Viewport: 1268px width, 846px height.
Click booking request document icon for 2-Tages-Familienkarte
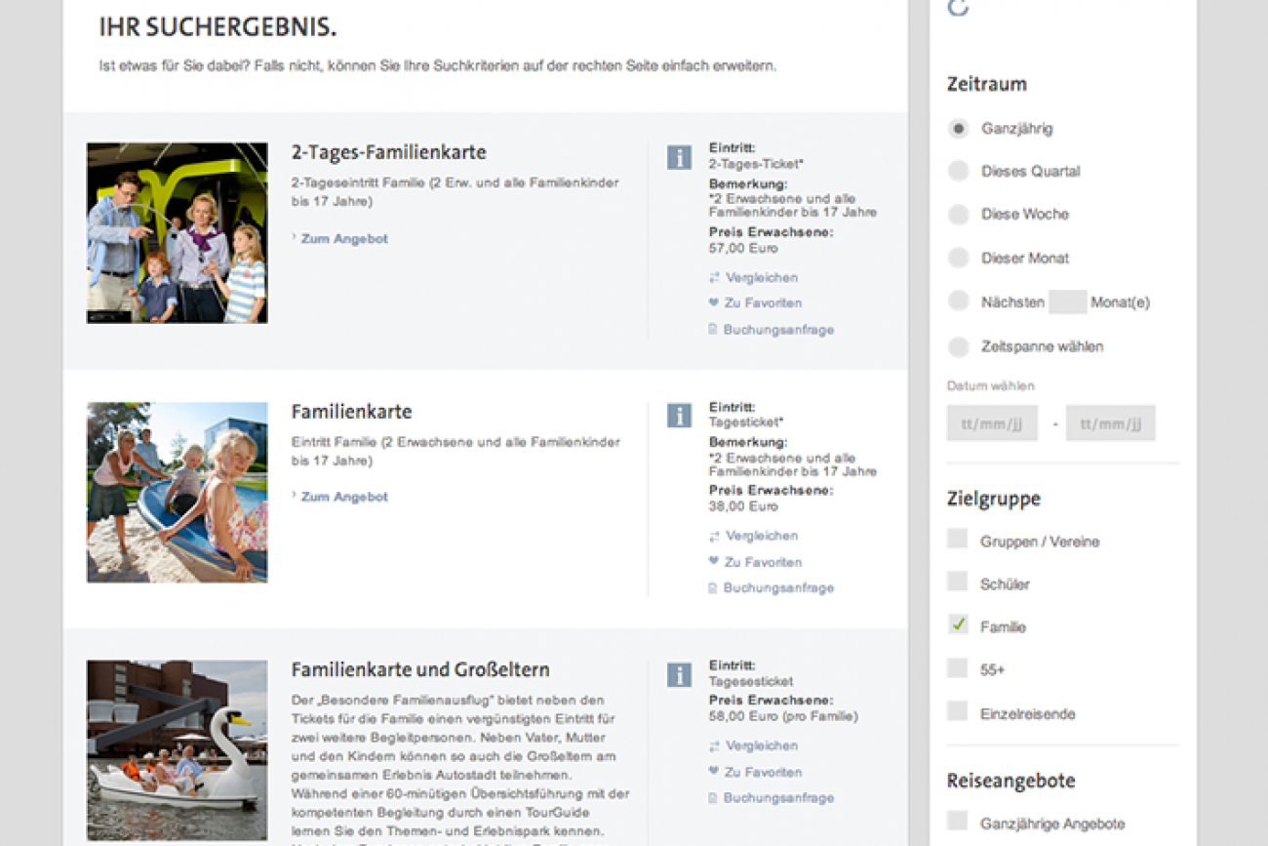pos(714,330)
